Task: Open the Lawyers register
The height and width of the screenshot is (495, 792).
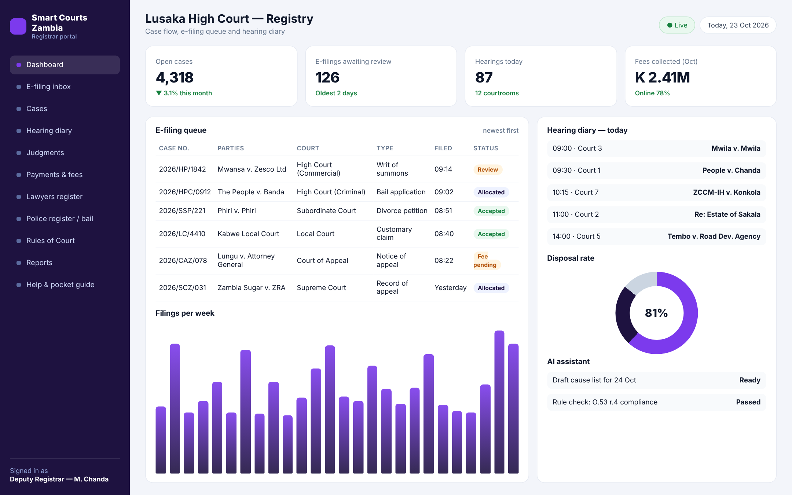Action: pyautogui.click(x=65, y=197)
